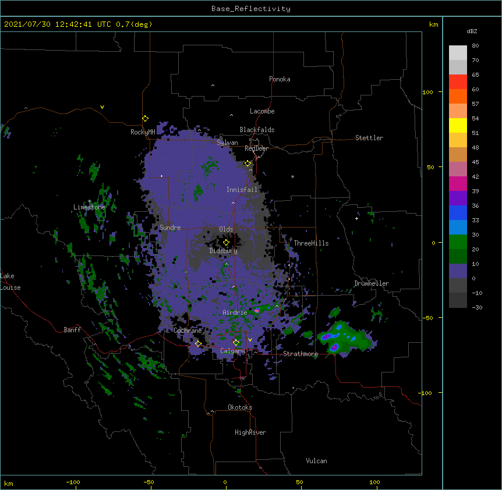Click the Olds town label
The height and width of the screenshot is (490, 502).
point(226,229)
